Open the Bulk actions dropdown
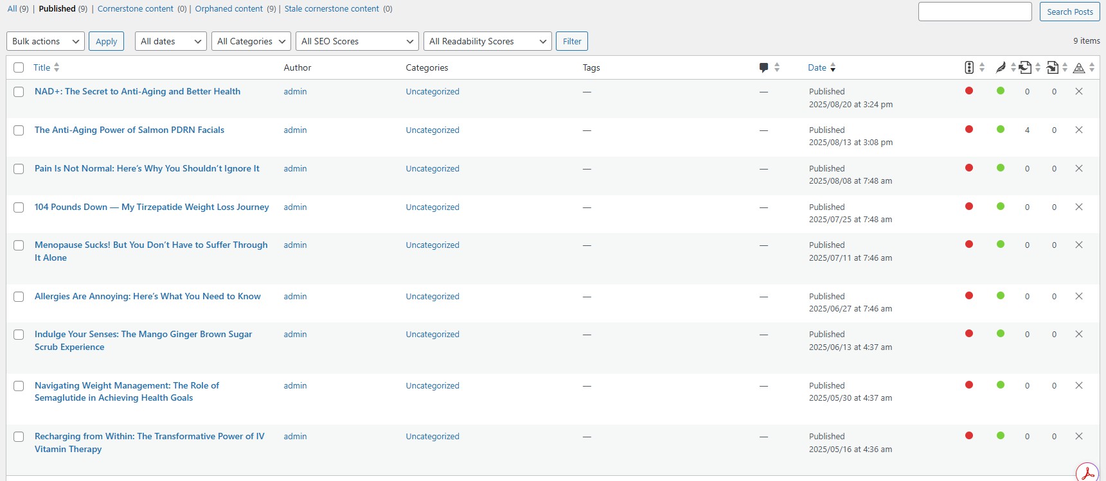This screenshot has height=481, width=1106. point(45,41)
